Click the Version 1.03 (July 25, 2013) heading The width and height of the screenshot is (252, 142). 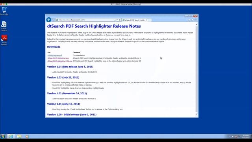pyautogui.click(x=63, y=77)
